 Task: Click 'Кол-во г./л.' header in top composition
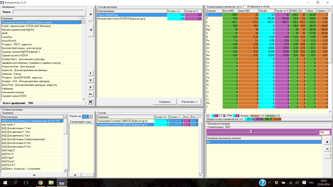point(176,11)
